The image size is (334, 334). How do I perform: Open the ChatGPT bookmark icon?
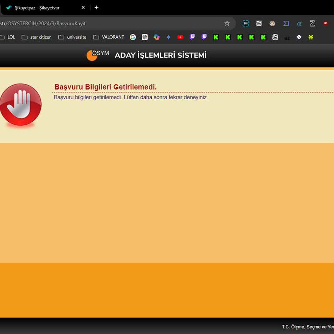tap(145, 37)
